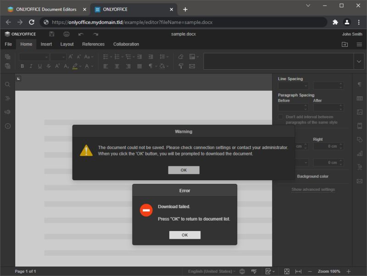Open the highlight color swatch

[75, 66]
